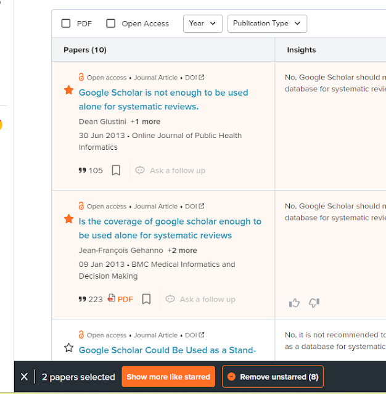
Task: Click Jean-François Gehanno author name
Action: click(x=121, y=250)
